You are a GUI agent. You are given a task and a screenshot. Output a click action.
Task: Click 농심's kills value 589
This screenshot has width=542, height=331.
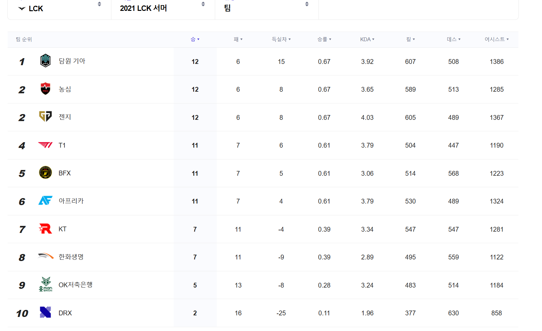(410, 89)
